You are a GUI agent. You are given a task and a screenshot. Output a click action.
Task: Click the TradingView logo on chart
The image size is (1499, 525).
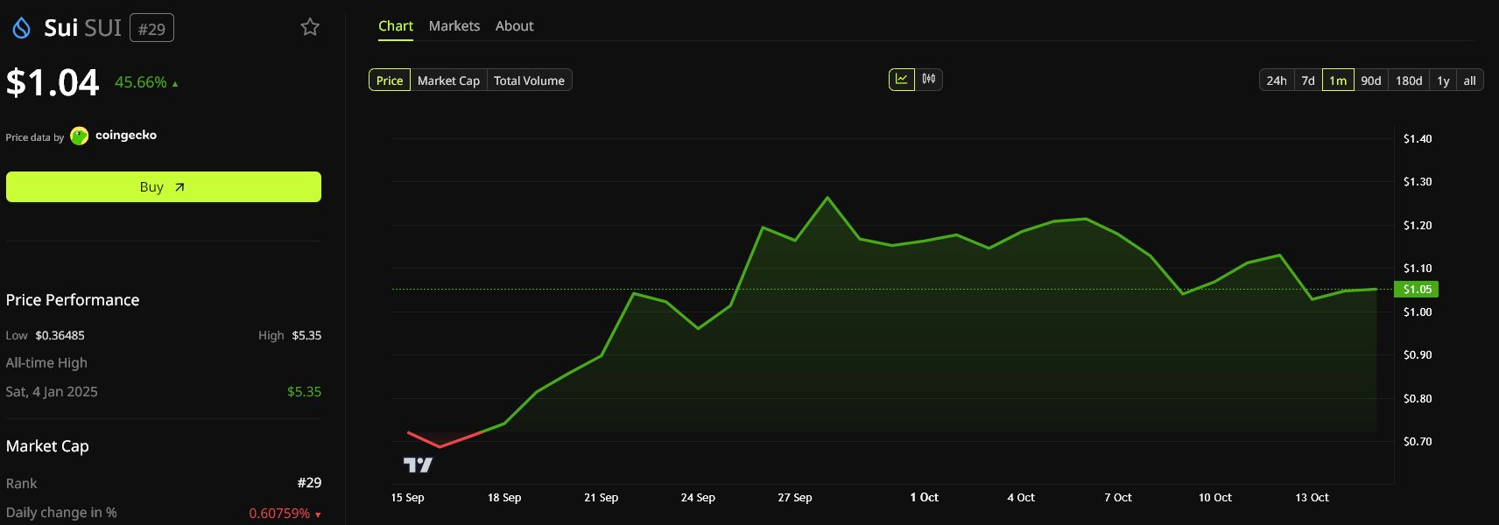418,465
